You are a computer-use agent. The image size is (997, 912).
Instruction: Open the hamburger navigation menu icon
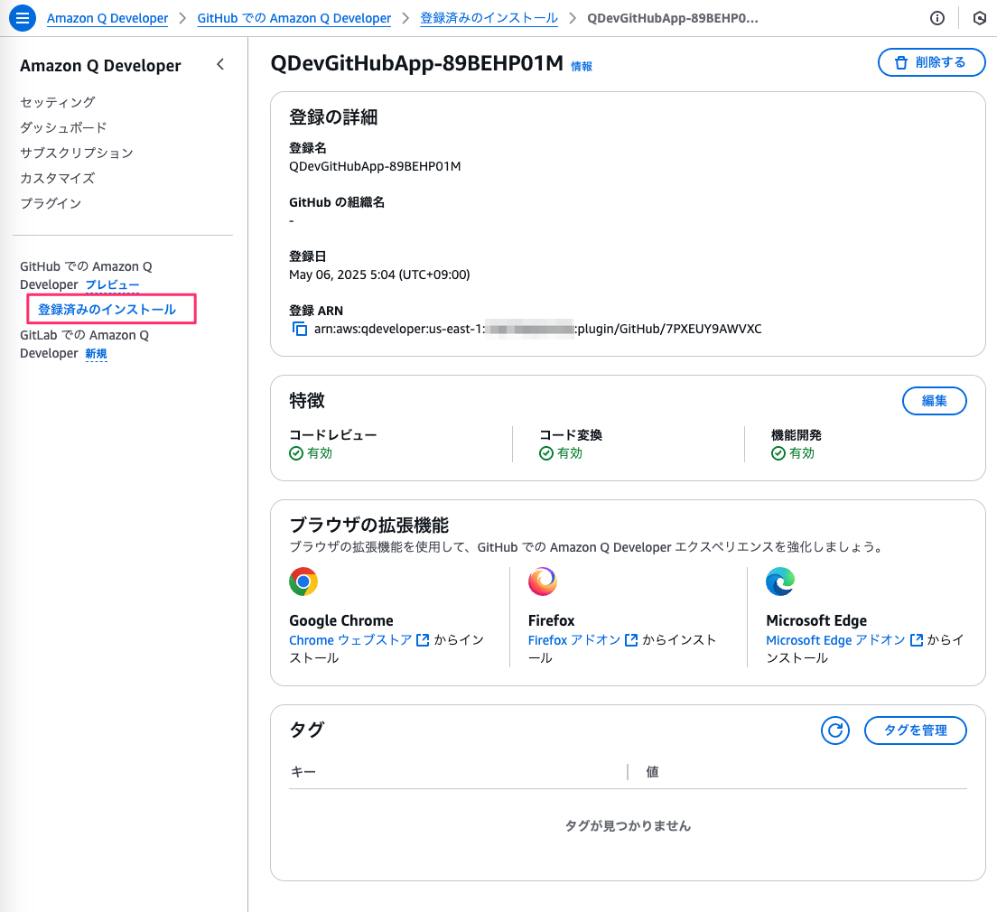click(x=23, y=18)
